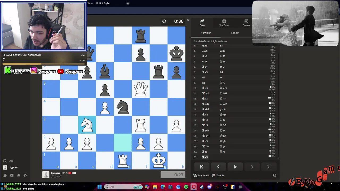Offer a draw with Beraberlik
Image resolution: width=340 pixels, height=191 pixels.
coord(202,175)
